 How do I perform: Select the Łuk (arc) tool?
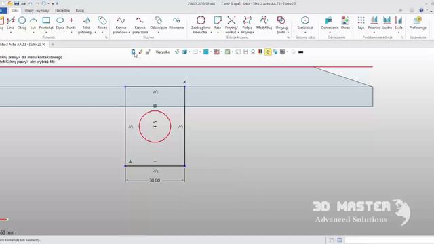[x=33, y=22]
